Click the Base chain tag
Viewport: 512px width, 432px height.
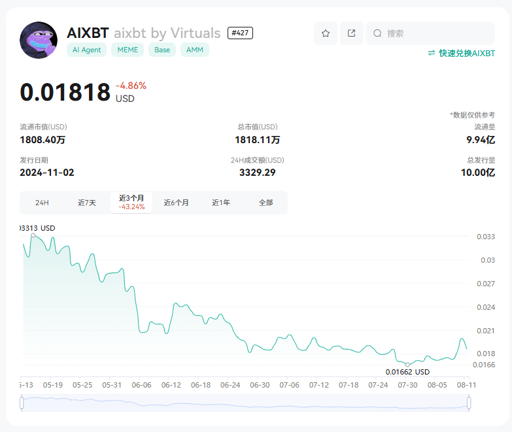[162, 50]
